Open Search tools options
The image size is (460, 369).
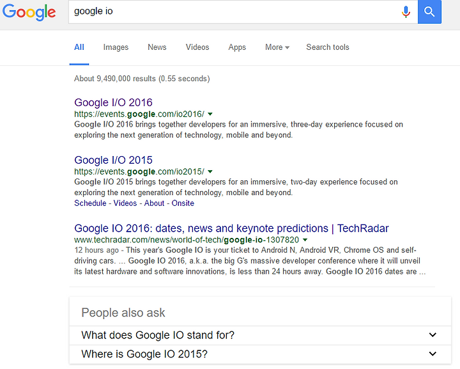(x=328, y=47)
